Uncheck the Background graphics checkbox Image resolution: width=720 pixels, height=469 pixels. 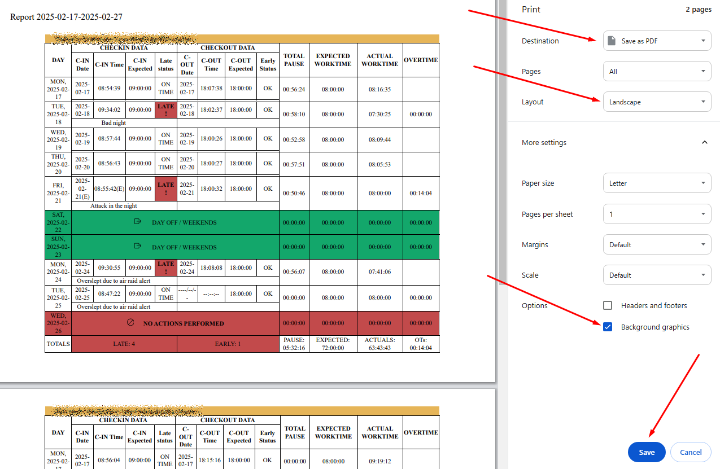coord(608,327)
